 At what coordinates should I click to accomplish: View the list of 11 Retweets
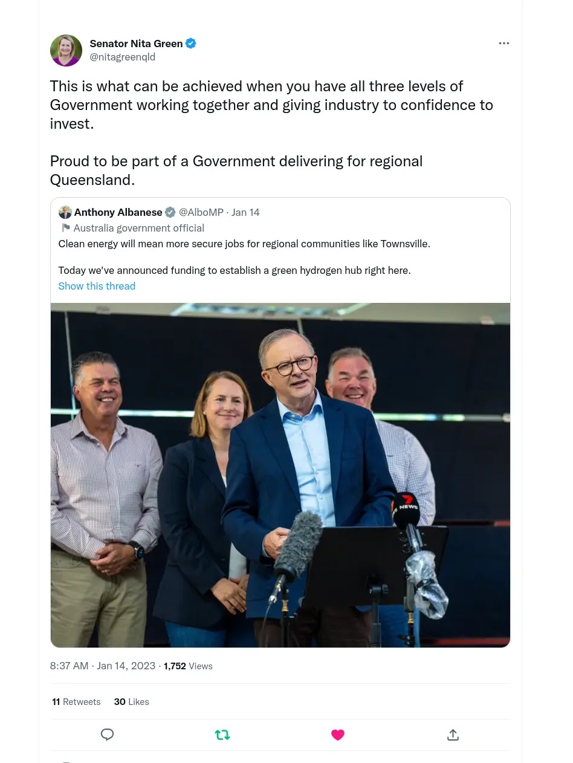[76, 702]
